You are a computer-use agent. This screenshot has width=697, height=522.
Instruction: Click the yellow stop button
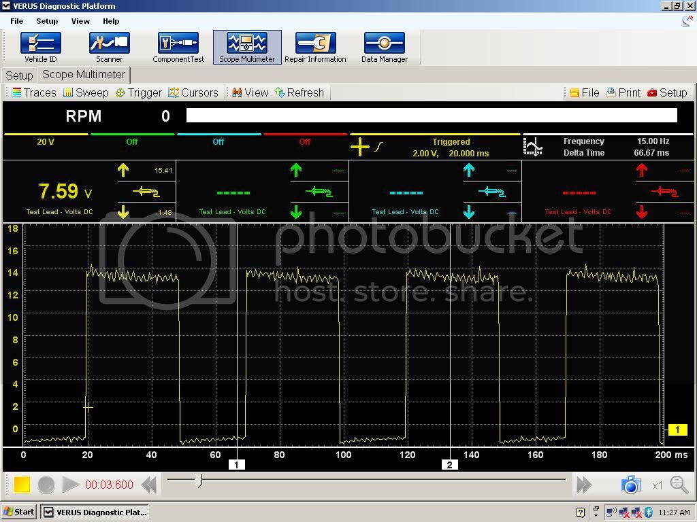tap(22, 485)
